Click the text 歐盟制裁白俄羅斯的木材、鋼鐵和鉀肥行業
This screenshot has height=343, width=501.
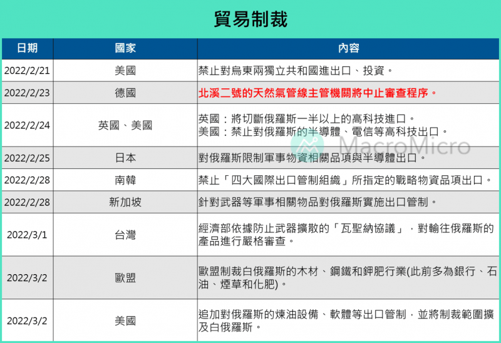pos(348,277)
